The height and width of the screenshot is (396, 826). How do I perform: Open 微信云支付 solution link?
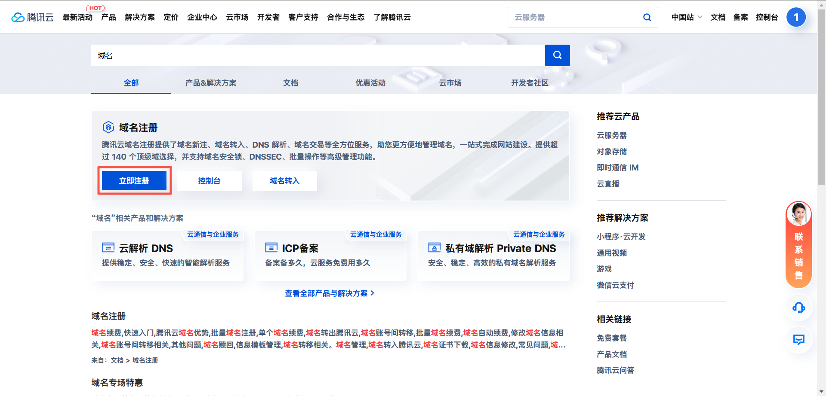(616, 285)
